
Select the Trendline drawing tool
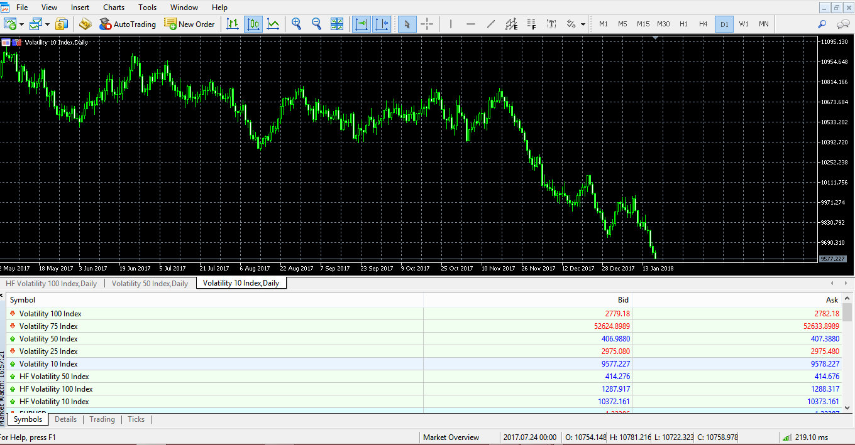click(x=491, y=24)
